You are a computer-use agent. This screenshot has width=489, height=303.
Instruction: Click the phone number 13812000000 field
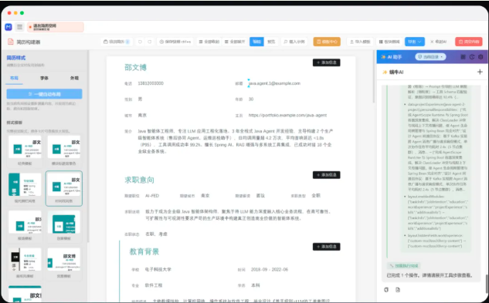coord(151,83)
